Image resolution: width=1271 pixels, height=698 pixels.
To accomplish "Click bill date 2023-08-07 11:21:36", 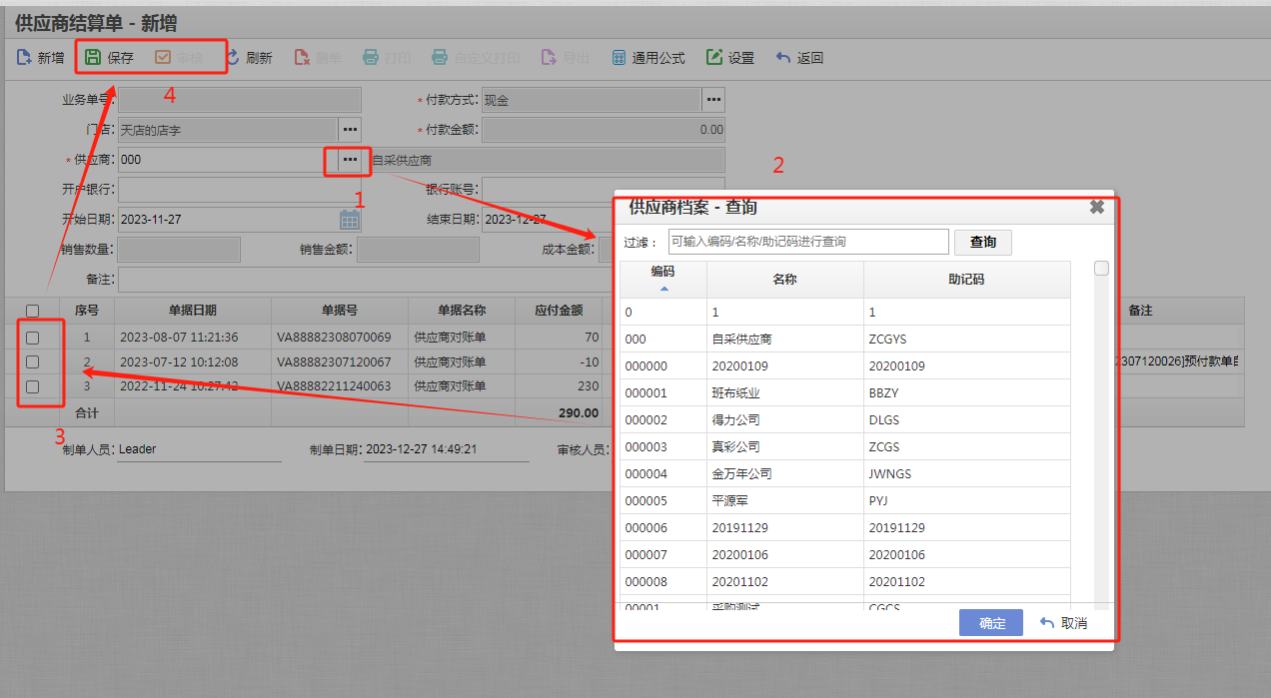I will (x=179, y=338).
